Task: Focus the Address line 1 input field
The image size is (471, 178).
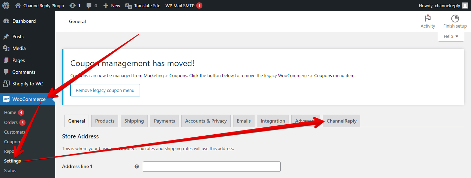Action: tap(212, 167)
